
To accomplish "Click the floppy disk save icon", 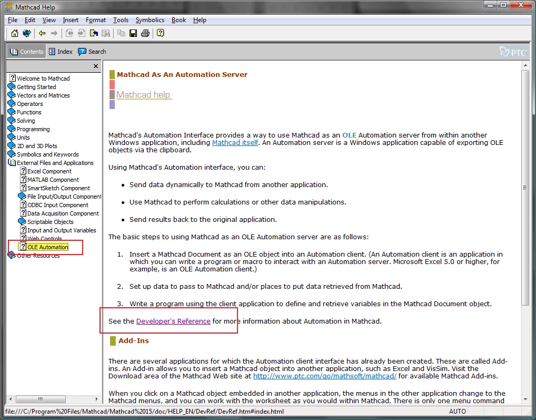I will pos(133,33).
